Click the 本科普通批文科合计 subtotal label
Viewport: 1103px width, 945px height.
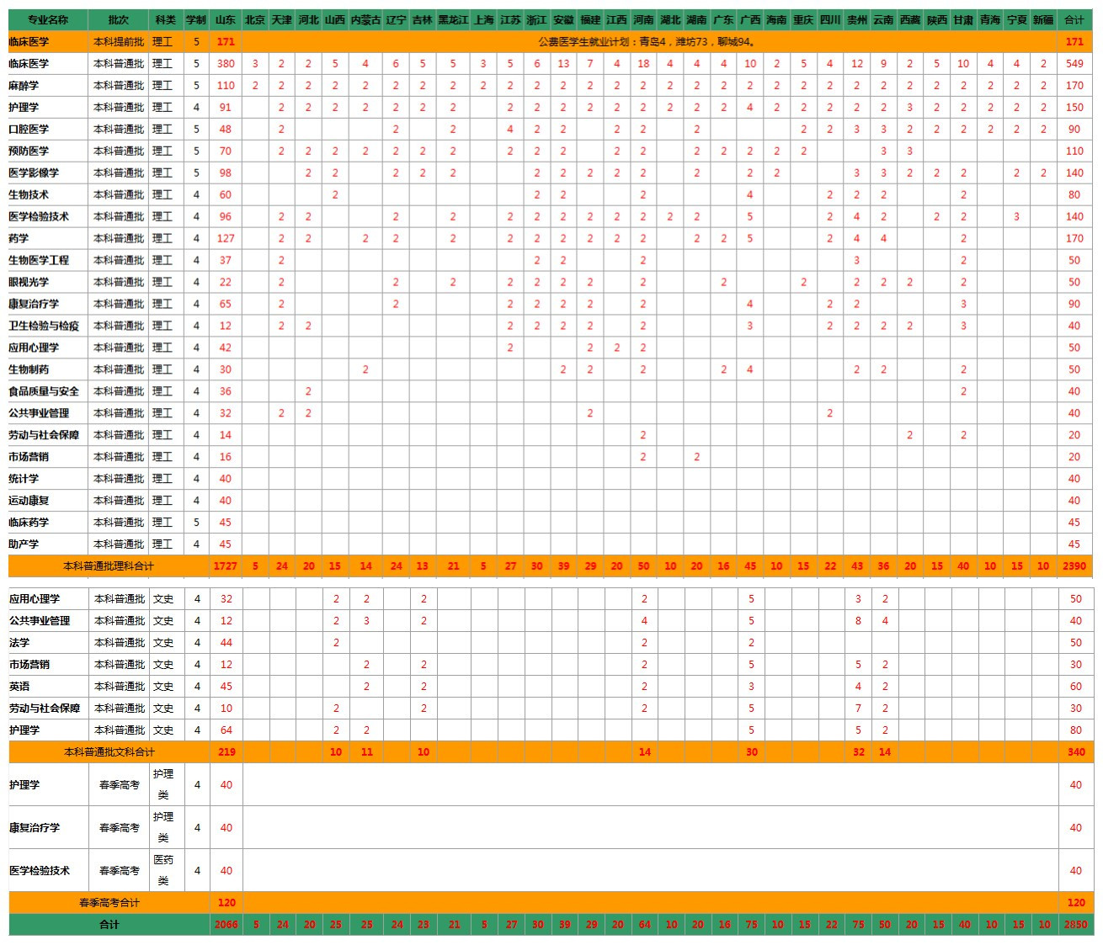click(x=109, y=752)
